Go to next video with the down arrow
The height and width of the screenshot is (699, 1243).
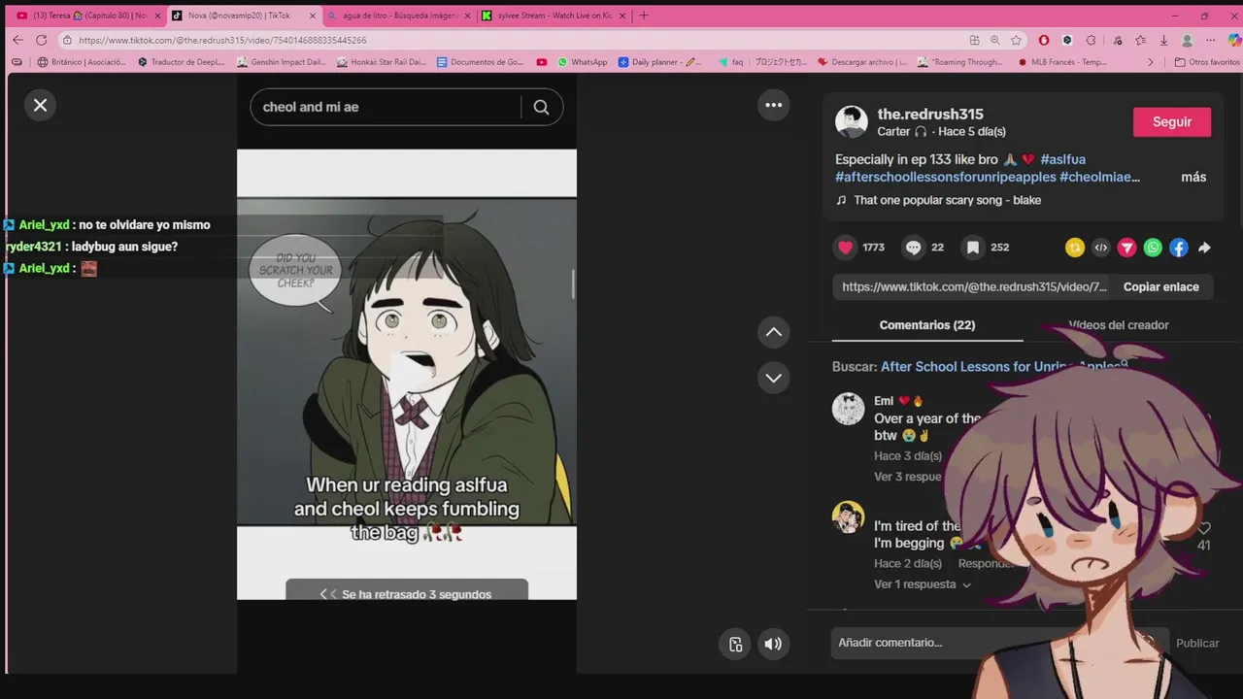[x=773, y=378]
